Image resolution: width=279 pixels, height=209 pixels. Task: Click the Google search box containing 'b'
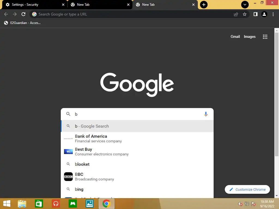[137, 114]
